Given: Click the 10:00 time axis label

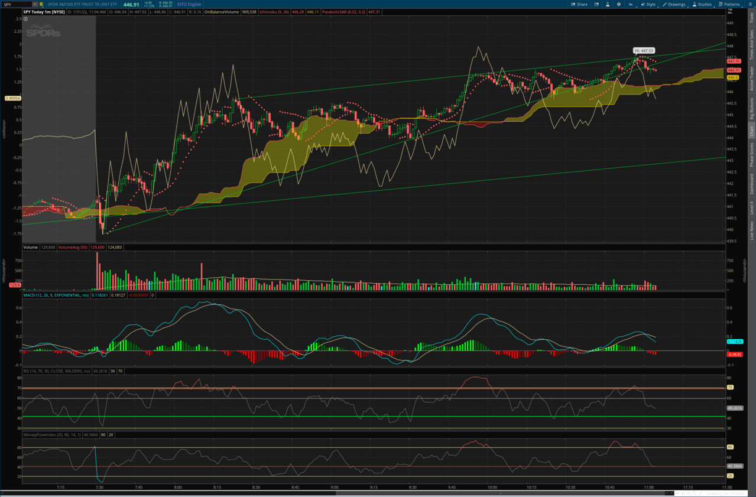Looking at the screenshot, I should pyautogui.click(x=492, y=487).
